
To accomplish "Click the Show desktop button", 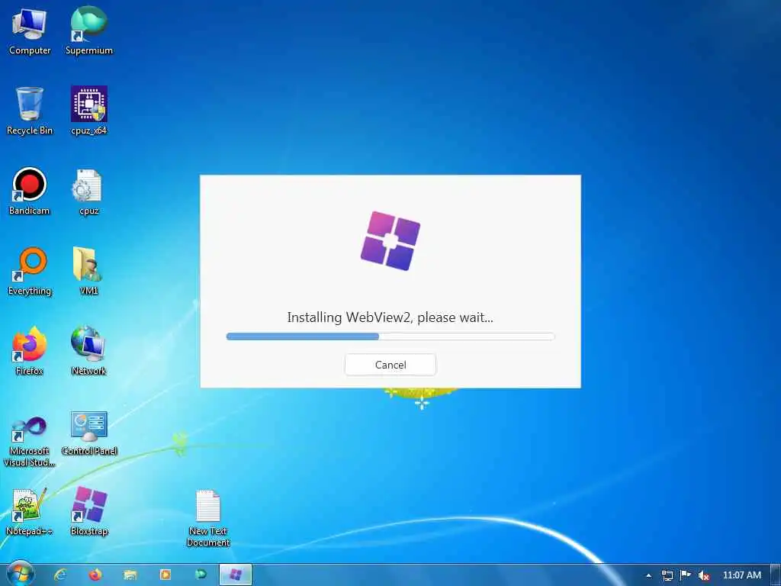I will click(776, 575).
